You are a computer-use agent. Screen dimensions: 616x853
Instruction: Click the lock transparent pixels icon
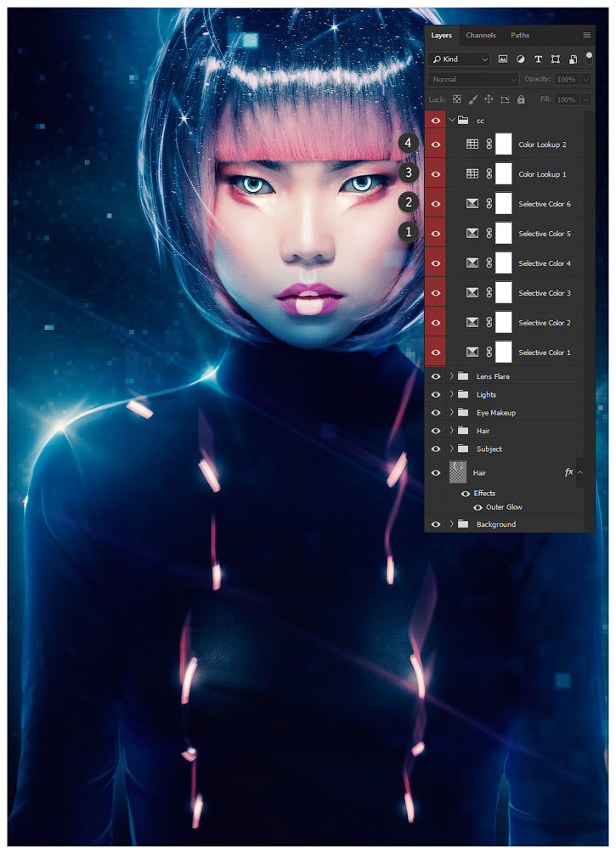coord(457,99)
